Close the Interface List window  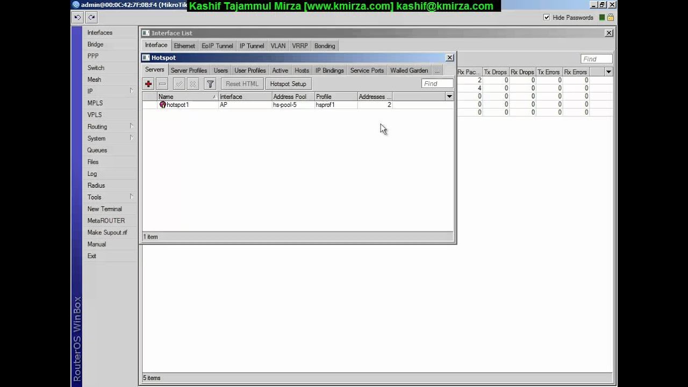(609, 33)
